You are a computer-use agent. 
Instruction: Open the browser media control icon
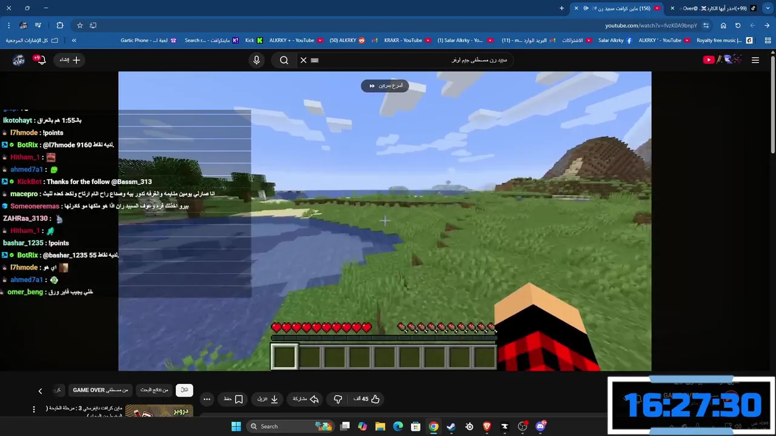38,25
